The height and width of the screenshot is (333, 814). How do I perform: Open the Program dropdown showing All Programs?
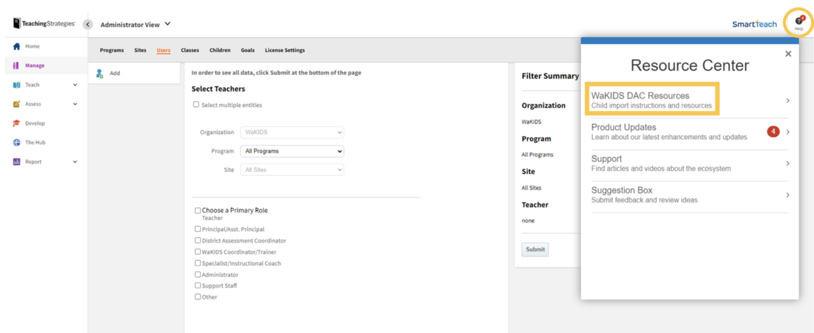click(x=292, y=151)
